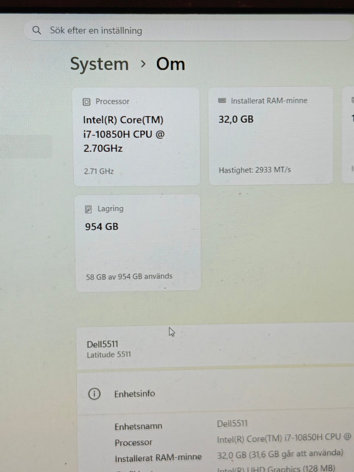Select the "58 GB av 954 GB används" text

click(x=129, y=276)
